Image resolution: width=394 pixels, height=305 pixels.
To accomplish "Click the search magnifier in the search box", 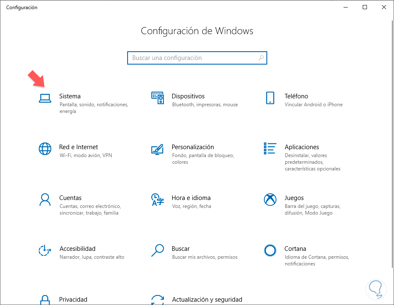I will [261, 58].
